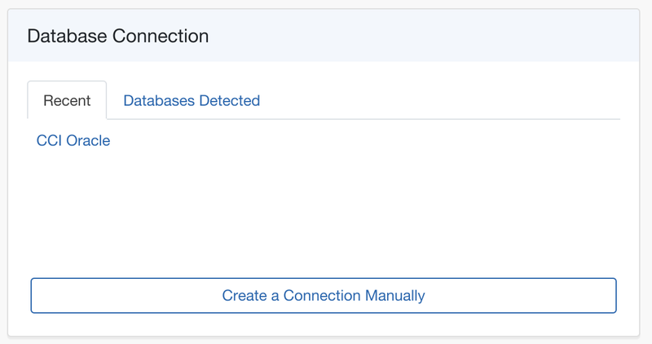Start a manual connection setup

pyautogui.click(x=324, y=295)
